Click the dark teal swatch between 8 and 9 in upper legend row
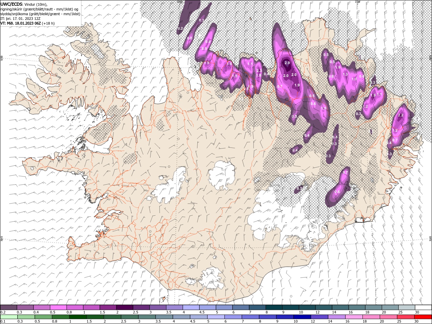The image size is (432, 324). coord(274,307)
